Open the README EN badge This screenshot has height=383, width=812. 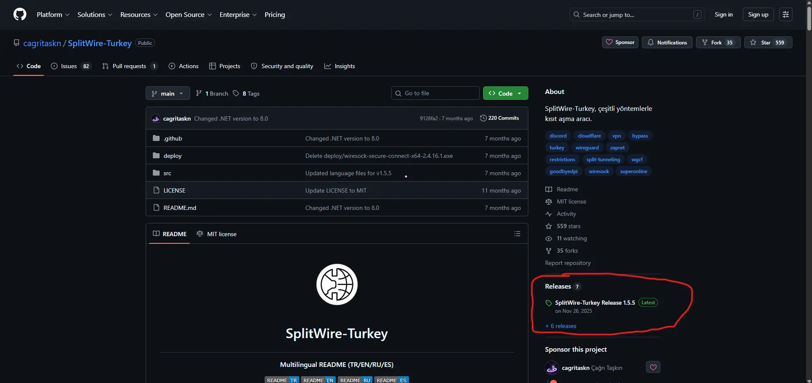tap(318, 380)
